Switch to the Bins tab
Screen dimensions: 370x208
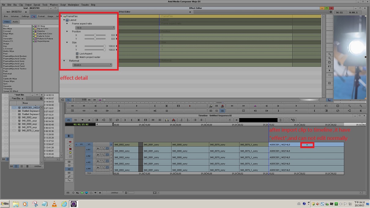point(6,16)
